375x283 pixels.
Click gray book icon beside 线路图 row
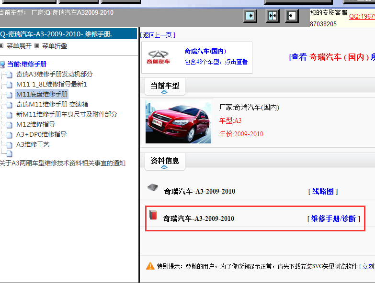153,187
